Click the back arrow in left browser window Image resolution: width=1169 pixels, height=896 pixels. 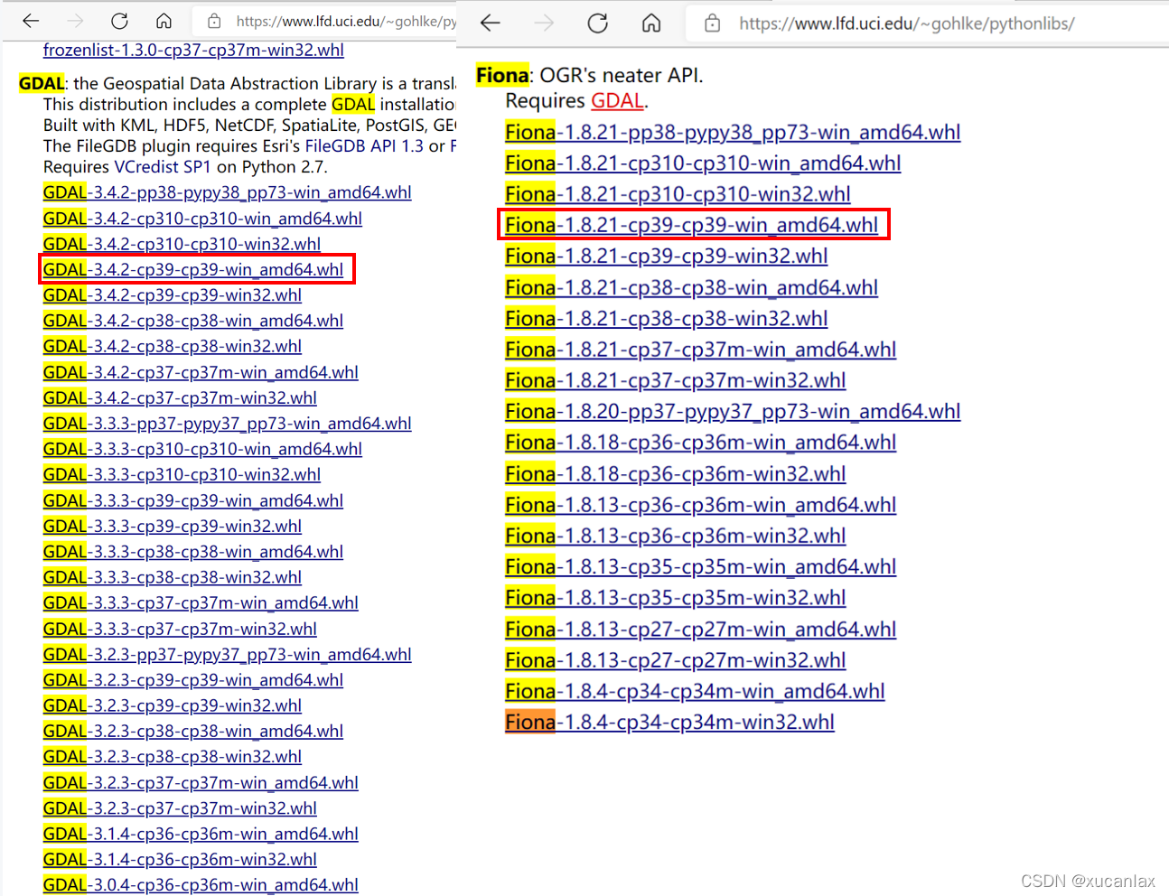point(31,21)
